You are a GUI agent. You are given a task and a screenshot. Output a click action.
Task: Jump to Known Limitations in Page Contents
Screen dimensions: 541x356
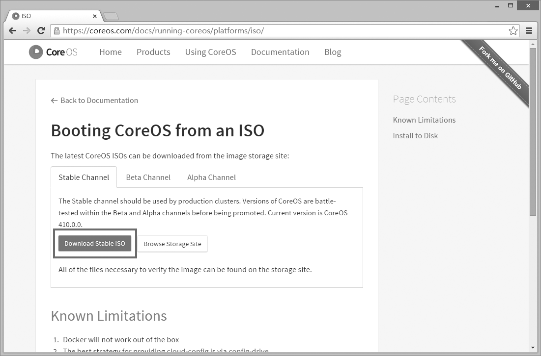click(x=424, y=120)
